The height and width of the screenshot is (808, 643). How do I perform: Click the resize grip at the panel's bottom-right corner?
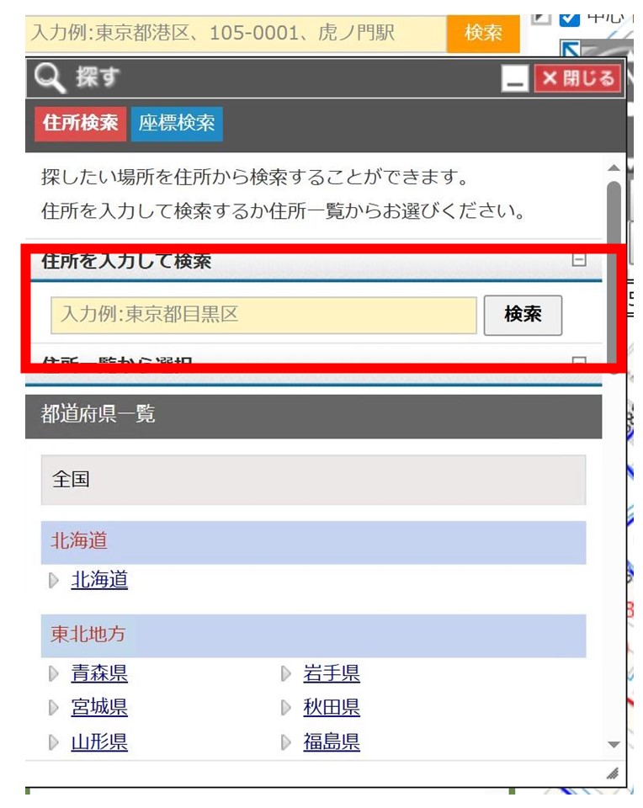click(613, 773)
